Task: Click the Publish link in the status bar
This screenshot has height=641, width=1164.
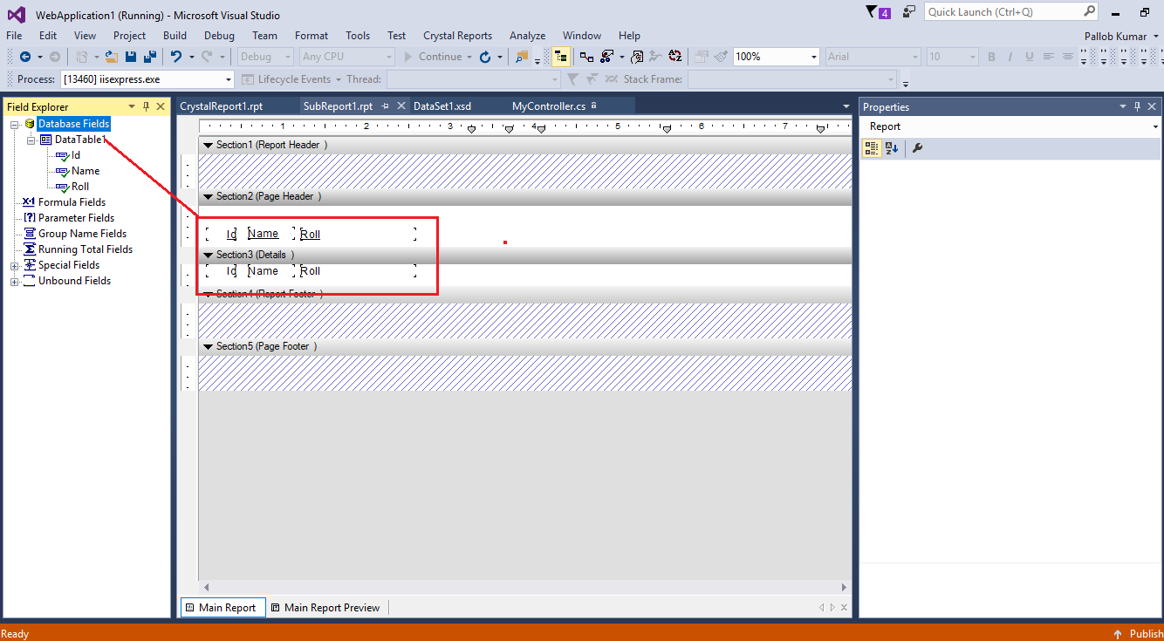Action: tap(1146, 633)
